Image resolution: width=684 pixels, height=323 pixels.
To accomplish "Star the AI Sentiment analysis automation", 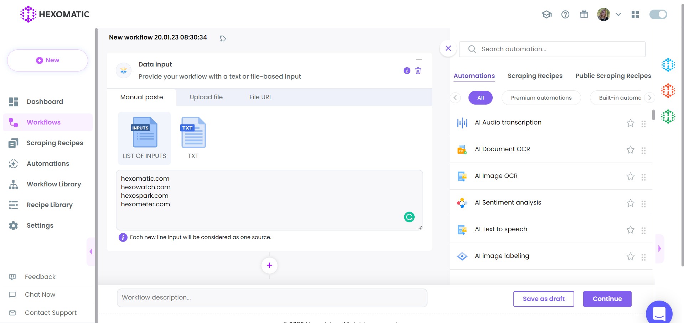I will pos(630,203).
